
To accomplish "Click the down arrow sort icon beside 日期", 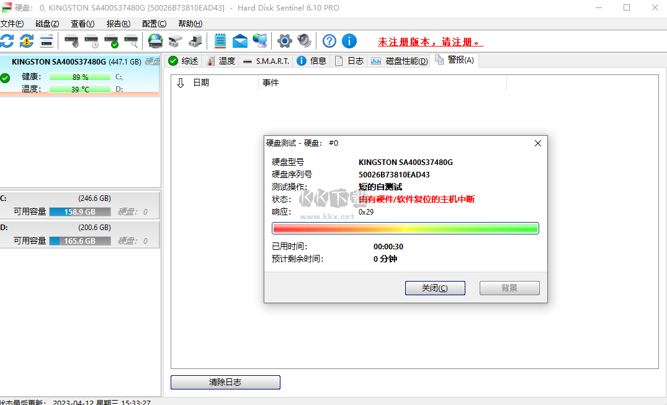I will (181, 83).
